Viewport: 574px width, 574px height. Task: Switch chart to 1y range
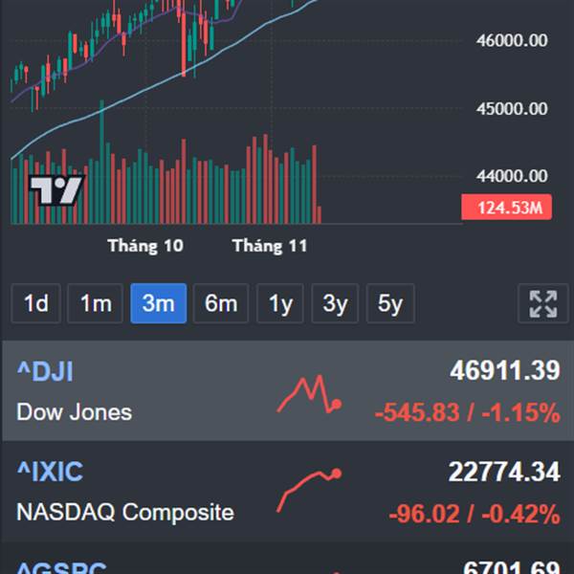280,304
